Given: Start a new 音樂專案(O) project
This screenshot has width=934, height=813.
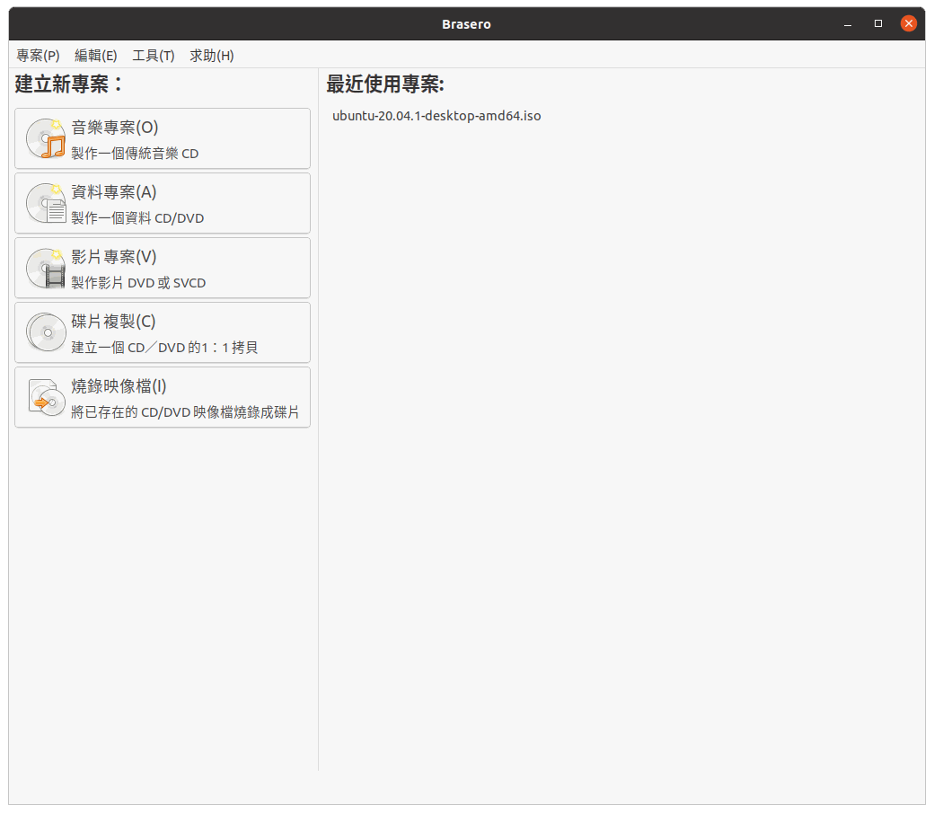Looking at the screenshot, I should pos(163,139).
